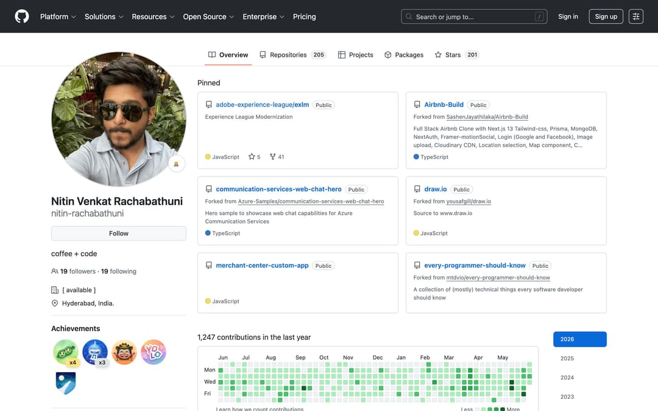Image resolution: width=658 pixels, height=411 pixels.
Task: Click the repo icon beside communication-services-web-chat-hero
Action: pos(208,189)
